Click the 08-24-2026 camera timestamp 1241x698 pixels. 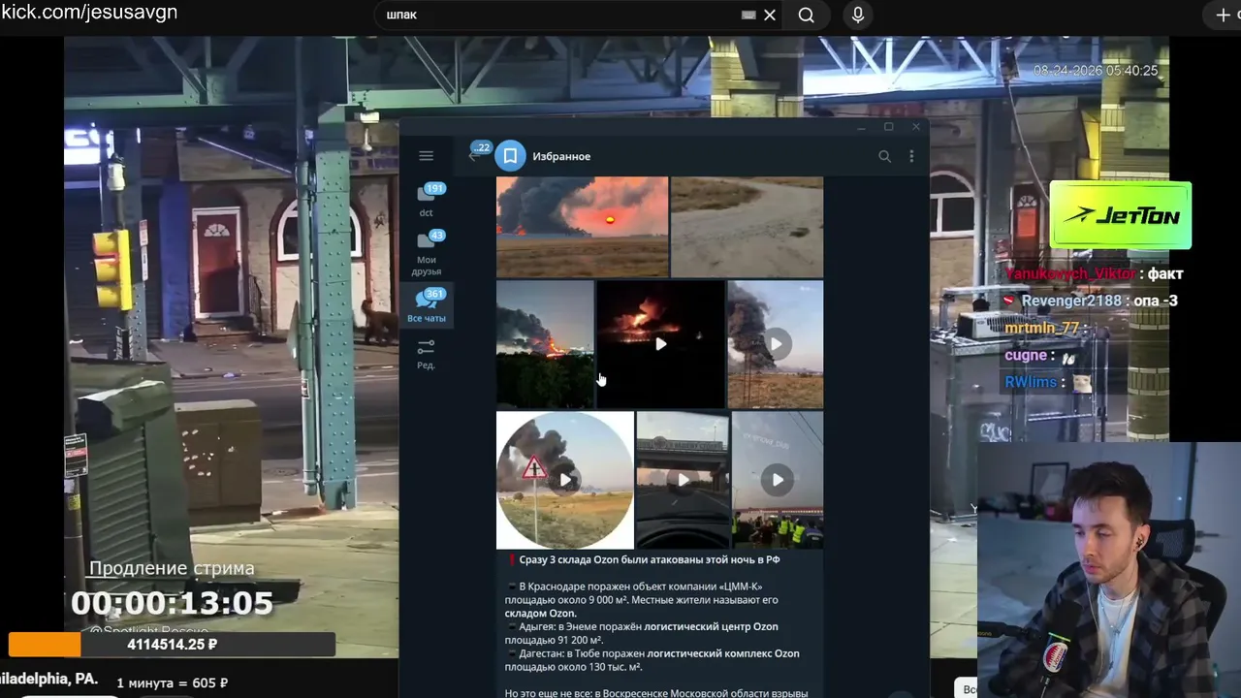click(1096, 71)
